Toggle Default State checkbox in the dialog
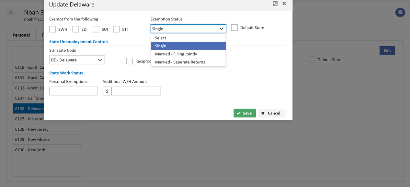The width and height of the screenshot is (410, 187). click(x=234, y=28)
